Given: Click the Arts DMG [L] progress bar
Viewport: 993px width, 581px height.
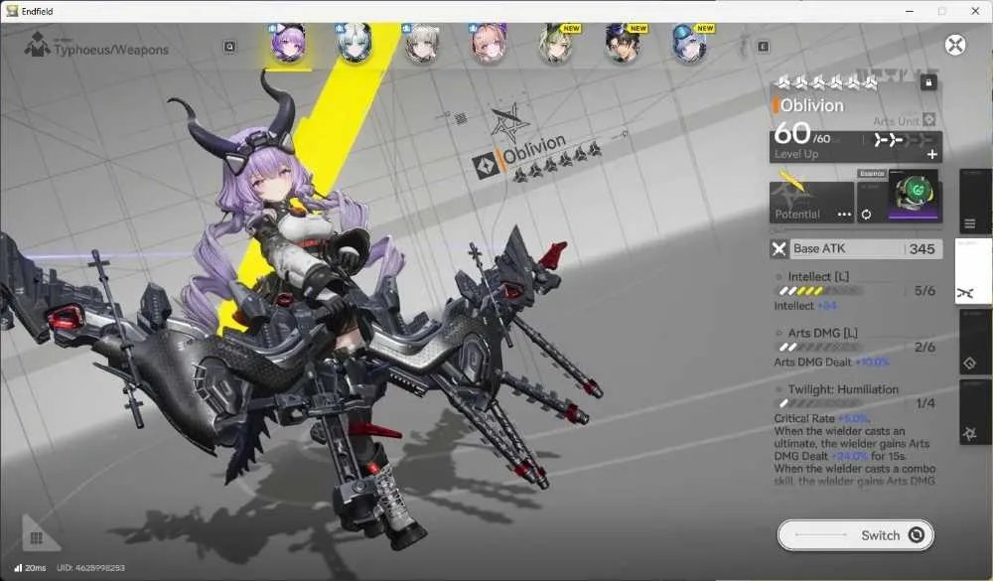Looking at the screenshot, I should click(x=819, y=348).
